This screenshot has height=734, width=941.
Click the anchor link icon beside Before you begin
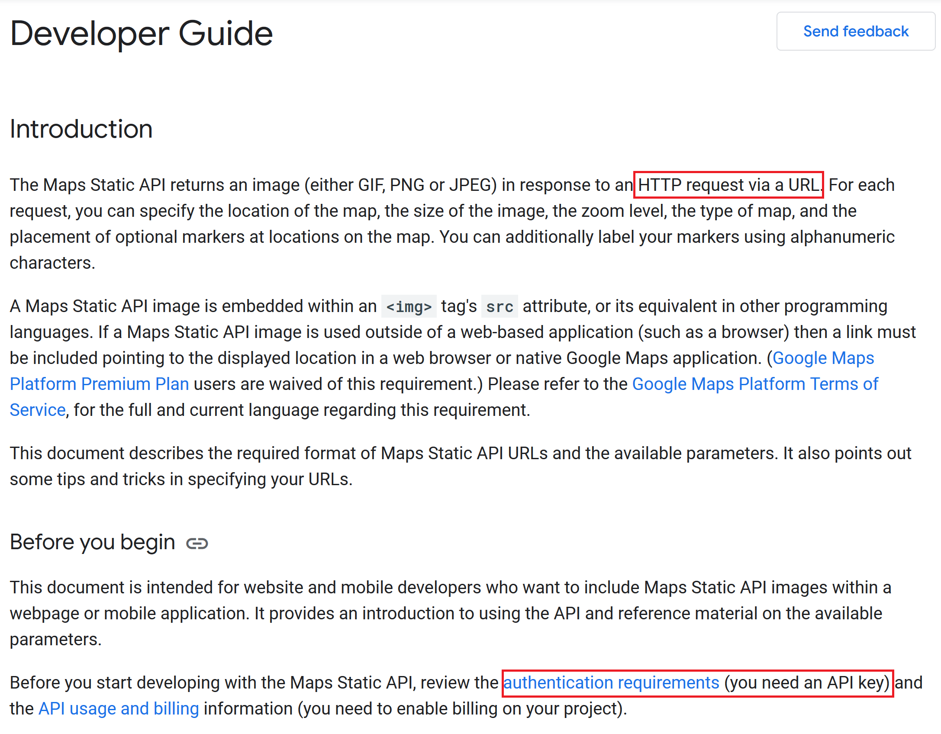point(197,543)
